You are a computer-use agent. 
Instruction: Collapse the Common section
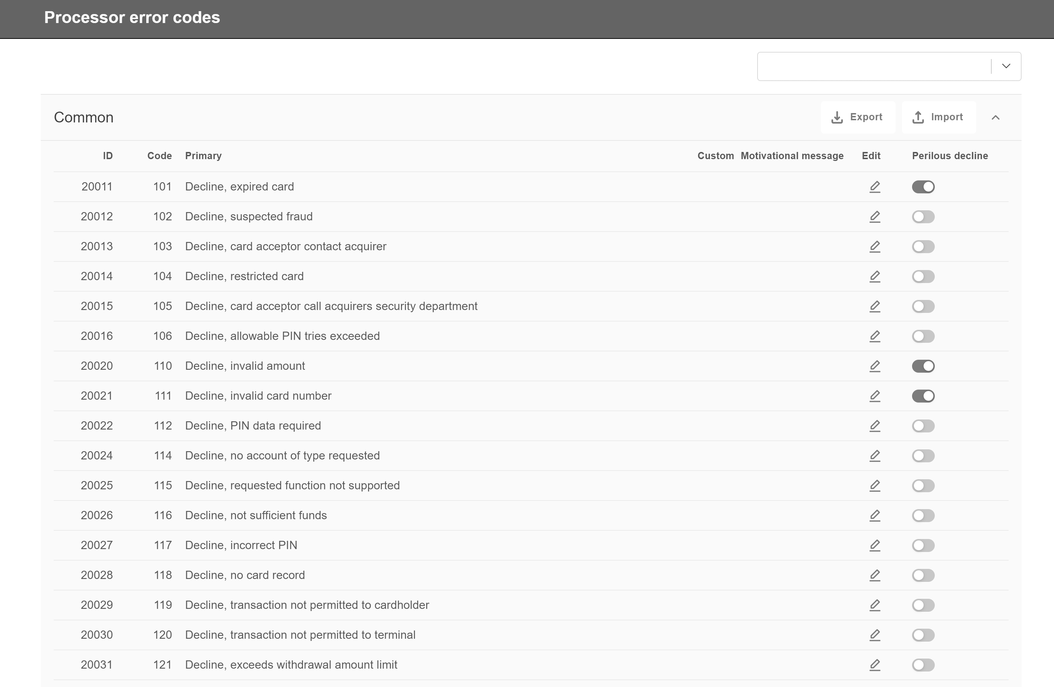(996, 117)
